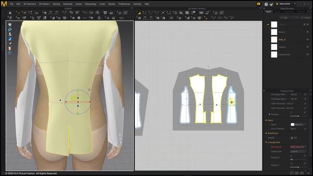Click the first grid icon in 3D toolbar

[x=119, y=13]
